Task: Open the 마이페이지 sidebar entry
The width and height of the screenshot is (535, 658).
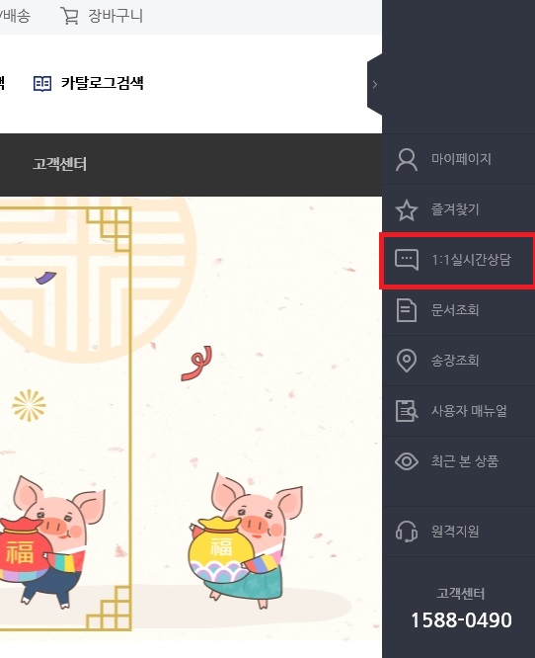Action: [458, 159]
